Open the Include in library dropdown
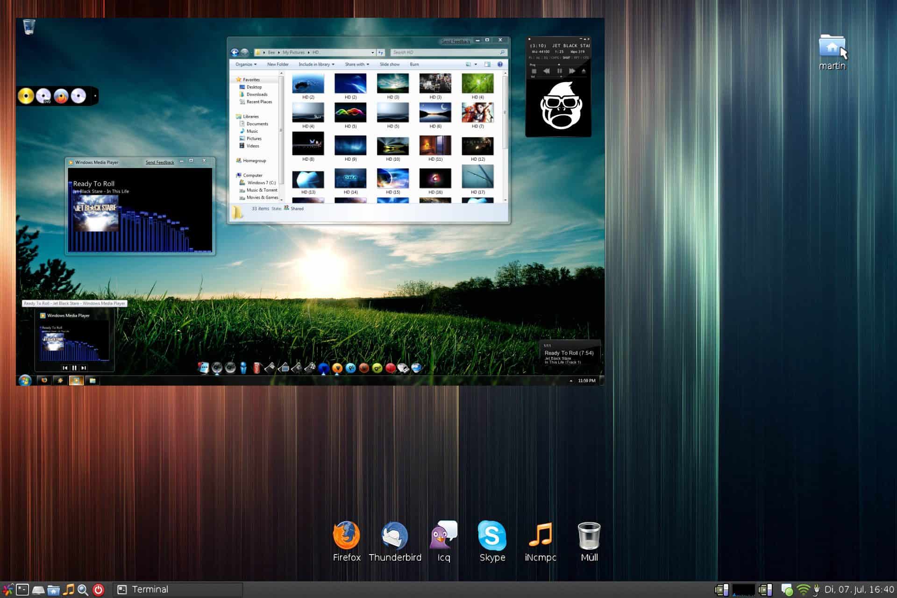Image resolution: width=897 pixels, height=598 pixels. pyautogui.click(x=316, y=64)
